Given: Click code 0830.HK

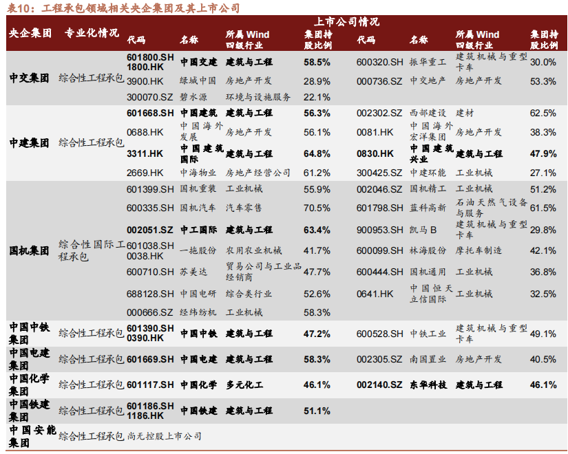Looking at the screenshot, I should (375, 153).
